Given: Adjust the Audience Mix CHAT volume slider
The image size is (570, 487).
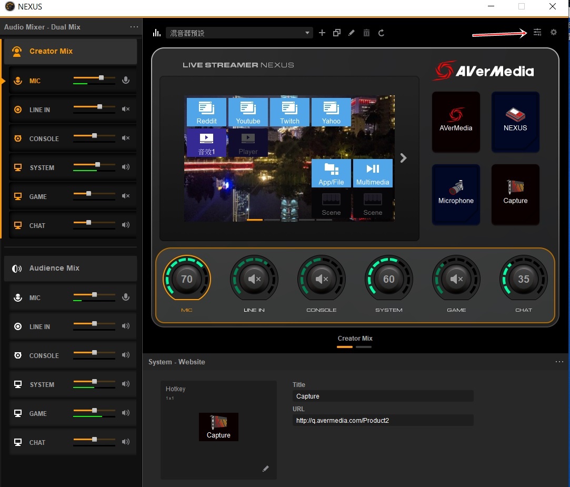Looking at the screenshot, I should click(94, 440).
